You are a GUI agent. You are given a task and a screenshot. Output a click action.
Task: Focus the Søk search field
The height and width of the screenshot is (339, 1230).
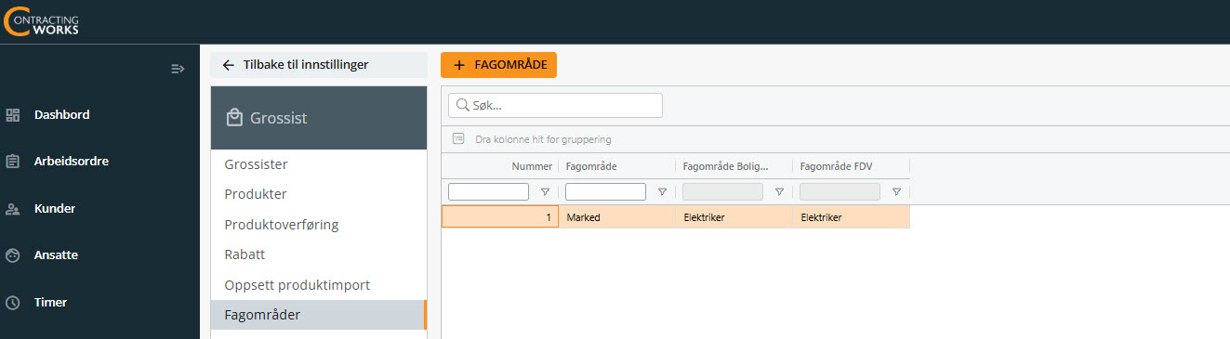[556, 106]
